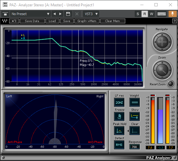Click the Mag:-43.7 readout text
Viewport: 178px width, 161px height.
(87, 65)
